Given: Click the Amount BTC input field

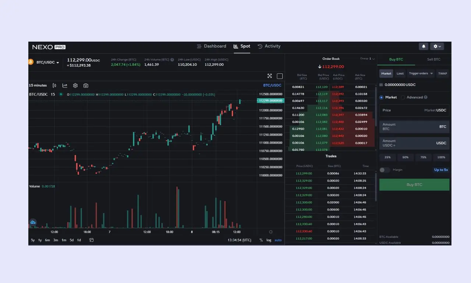Looking at the screenshot, I should [414, 127].
